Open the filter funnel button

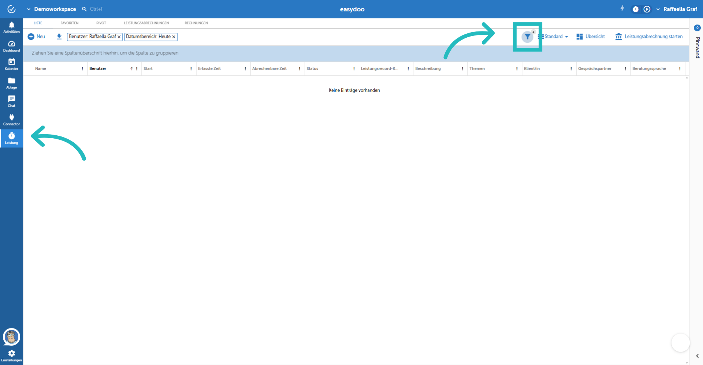[527, 37]
